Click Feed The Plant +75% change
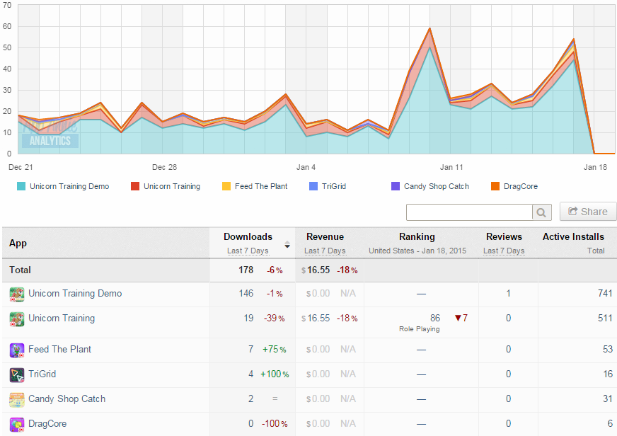Viewport: 617px width, 436px height. click(275, 350)
